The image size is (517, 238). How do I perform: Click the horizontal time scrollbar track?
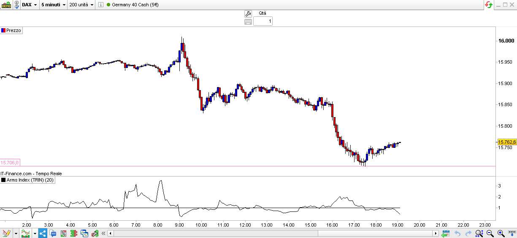273,233
